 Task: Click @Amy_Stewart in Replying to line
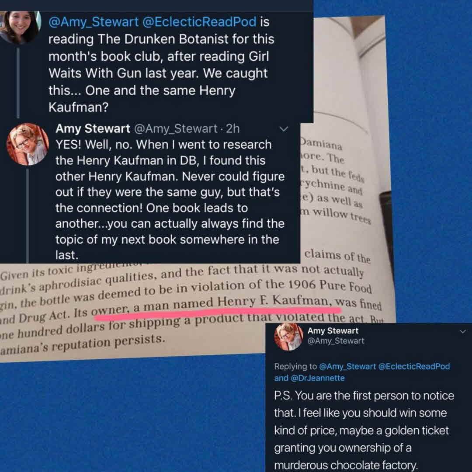pyautogui.click(x=347, y=366)
